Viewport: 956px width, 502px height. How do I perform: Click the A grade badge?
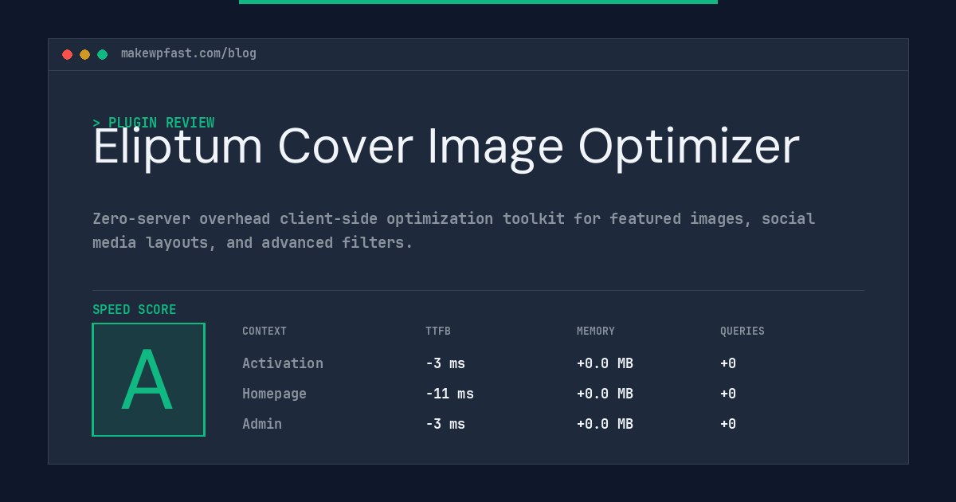click(x=148, y=379)
